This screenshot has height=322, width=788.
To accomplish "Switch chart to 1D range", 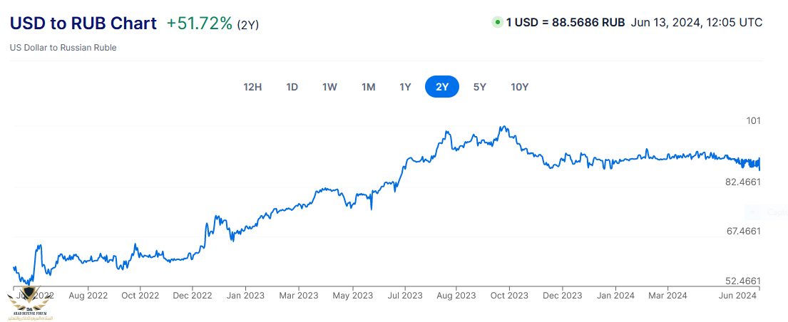I will tap(292, 87).
